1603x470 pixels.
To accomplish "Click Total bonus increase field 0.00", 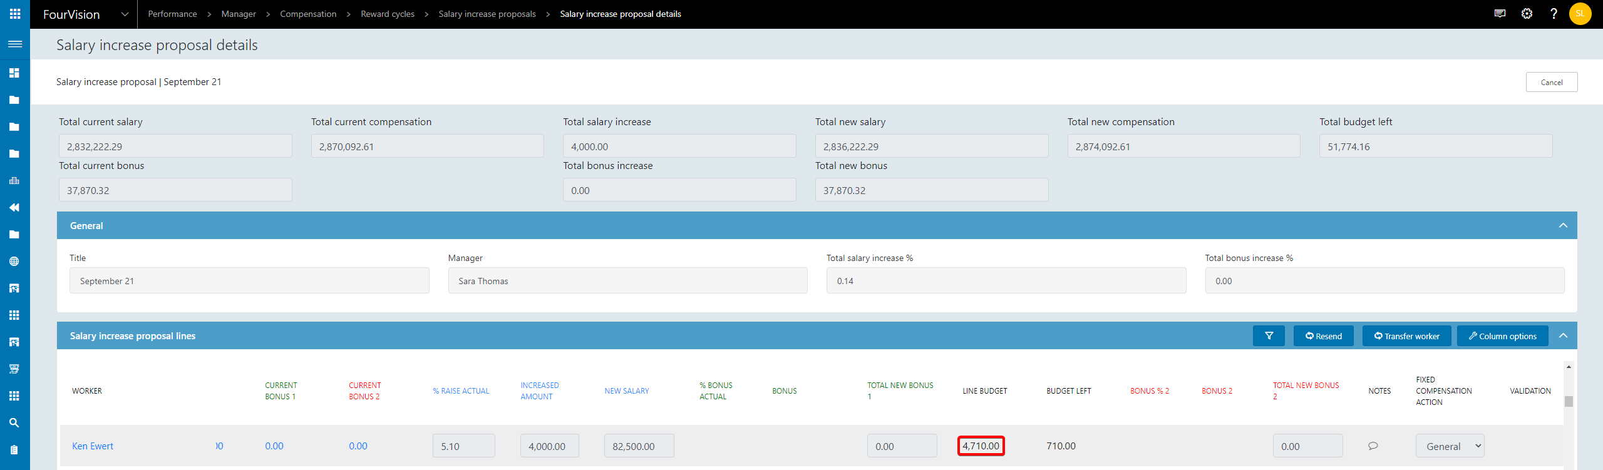I will 679,190.
